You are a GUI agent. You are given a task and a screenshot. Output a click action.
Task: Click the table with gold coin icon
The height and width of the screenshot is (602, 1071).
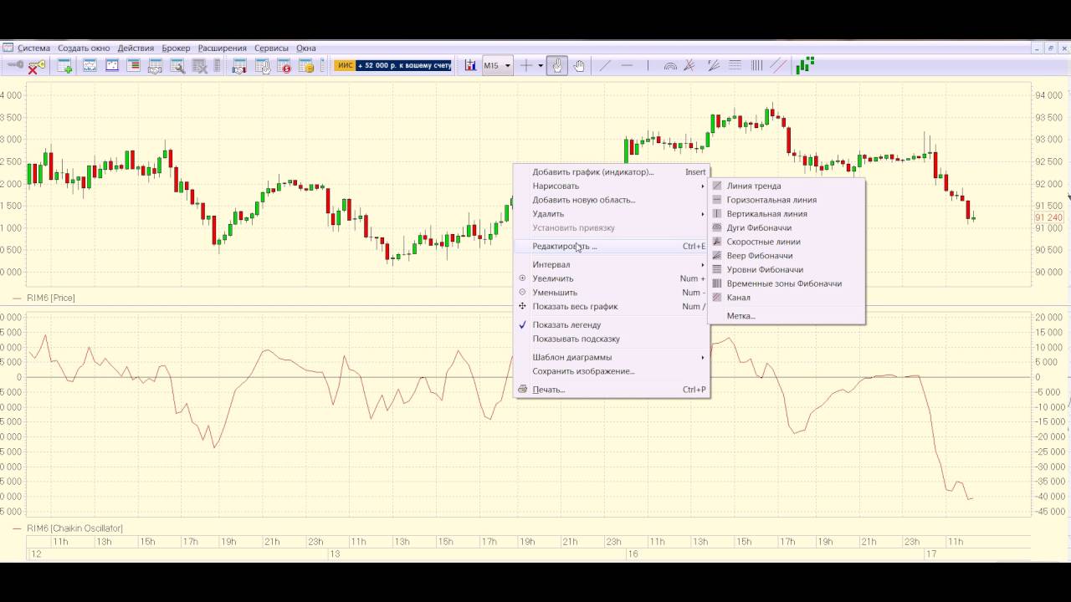pyautogui.click(x=306, y=66)
